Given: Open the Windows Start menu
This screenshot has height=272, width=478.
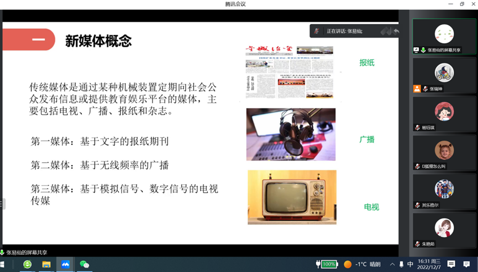Looking at the screenshot, I should coord(1,264).
